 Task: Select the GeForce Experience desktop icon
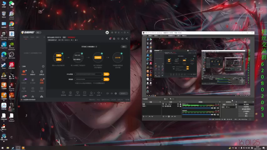point(12,46)
